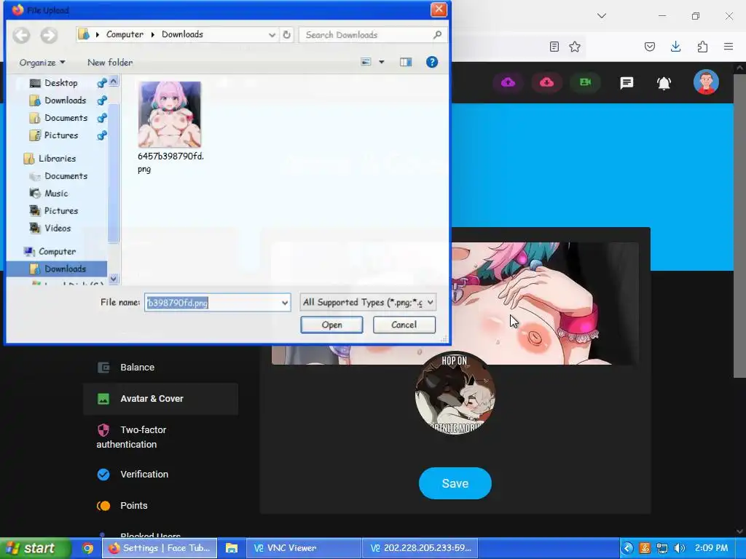The width and height of the screenshot is (746, 559).
Task: Refresh the Downloads folder listing
Action: click(x=286, y=35)
